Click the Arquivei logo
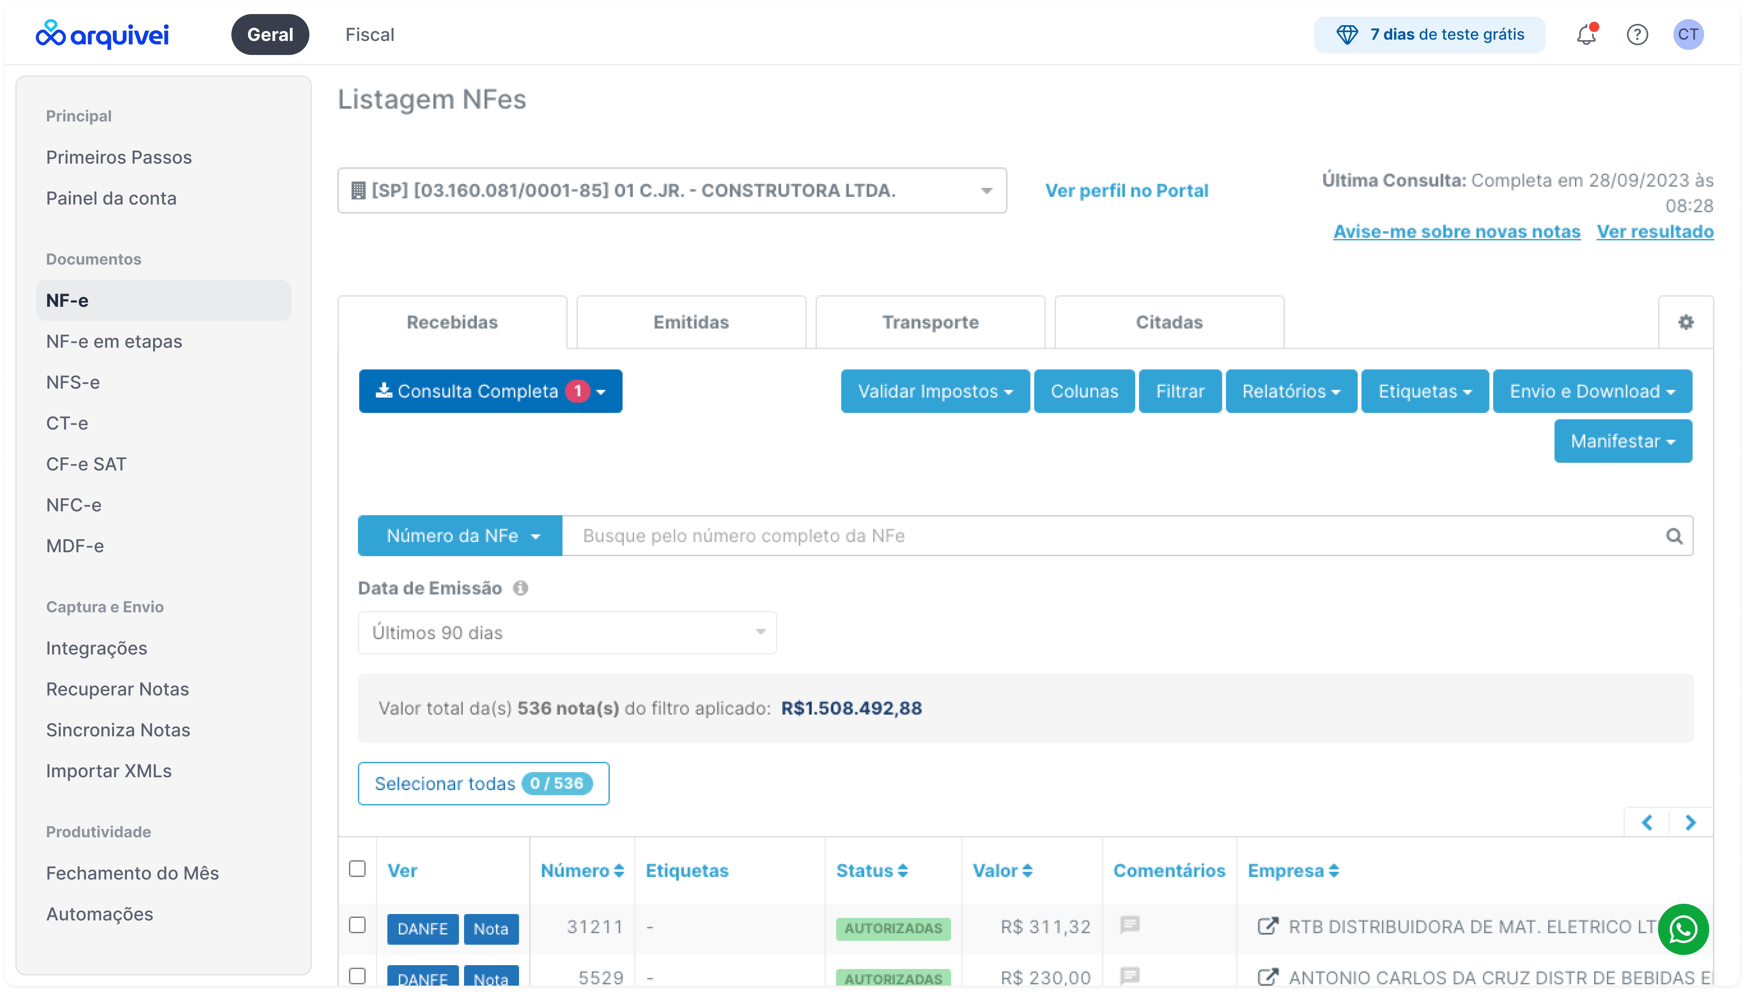The width and height of the screenshot is (1745, 992). (102, 34)
